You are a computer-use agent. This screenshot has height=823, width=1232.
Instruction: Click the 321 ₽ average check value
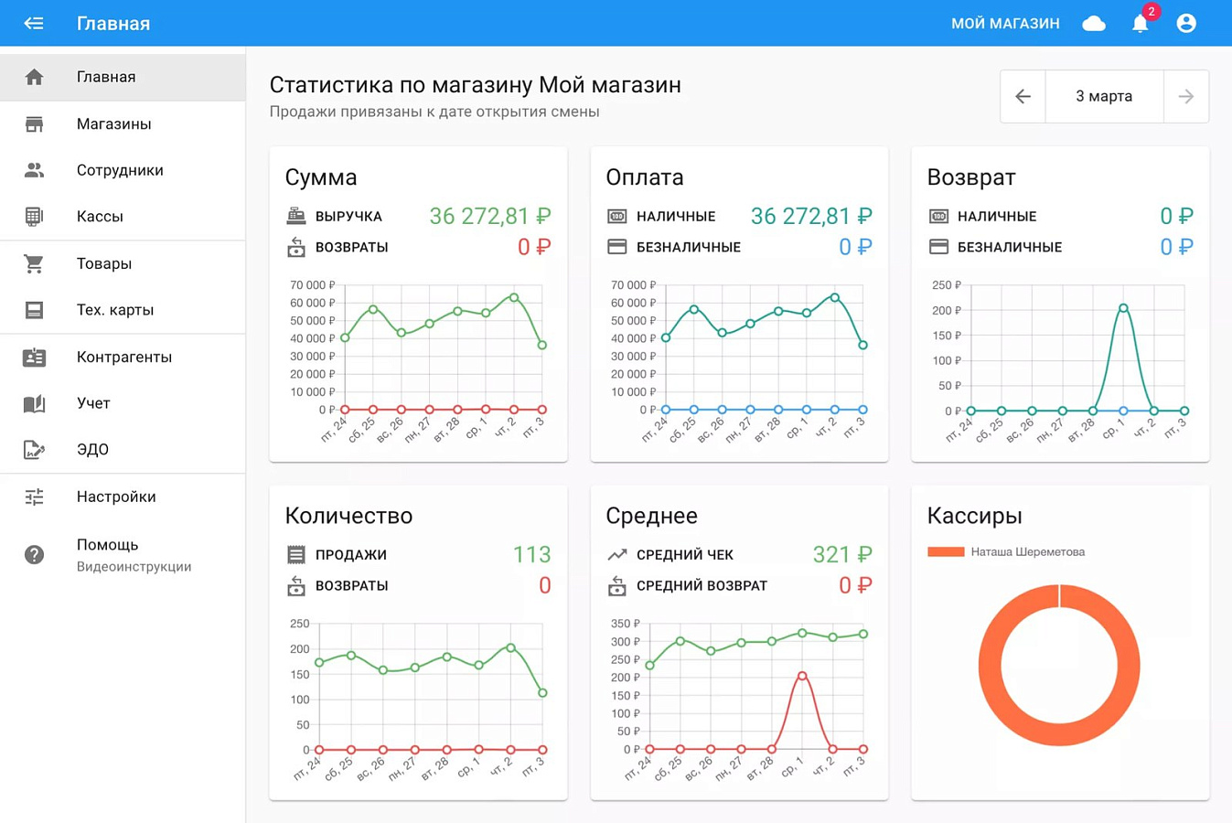[x=842, y=554]
